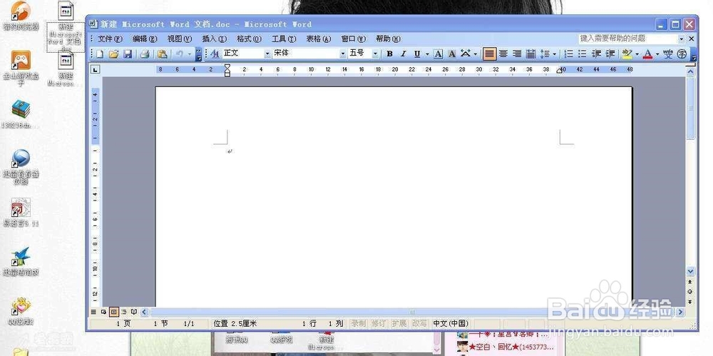Click Select Browse Object button

[x=690, y=291]
